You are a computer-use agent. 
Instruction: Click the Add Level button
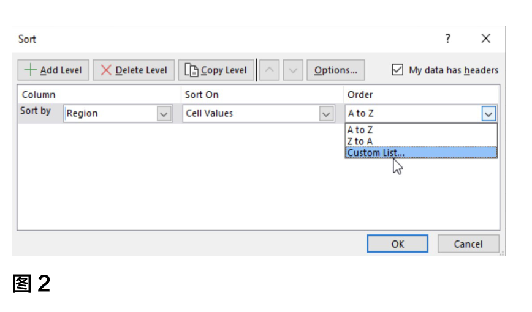coord(53,70)
